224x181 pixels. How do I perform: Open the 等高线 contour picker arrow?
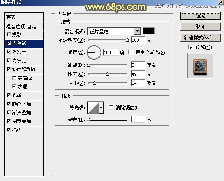101,108
